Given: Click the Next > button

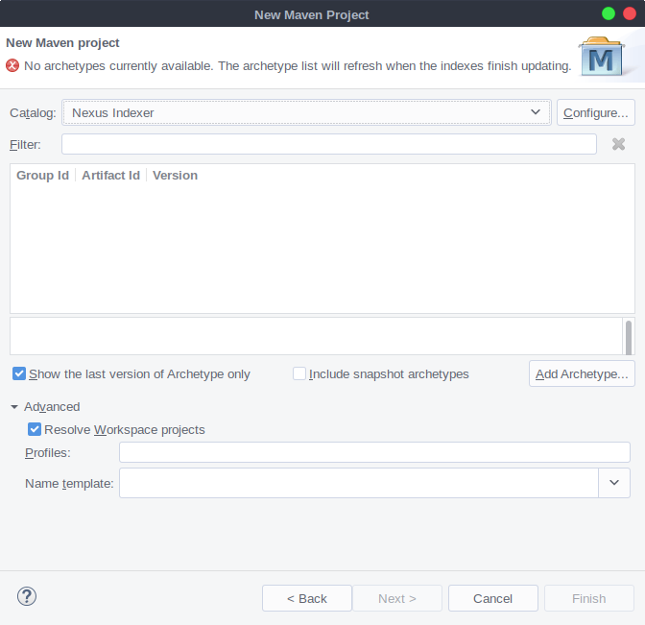Looking at the screenshot, I should point(397,598).
